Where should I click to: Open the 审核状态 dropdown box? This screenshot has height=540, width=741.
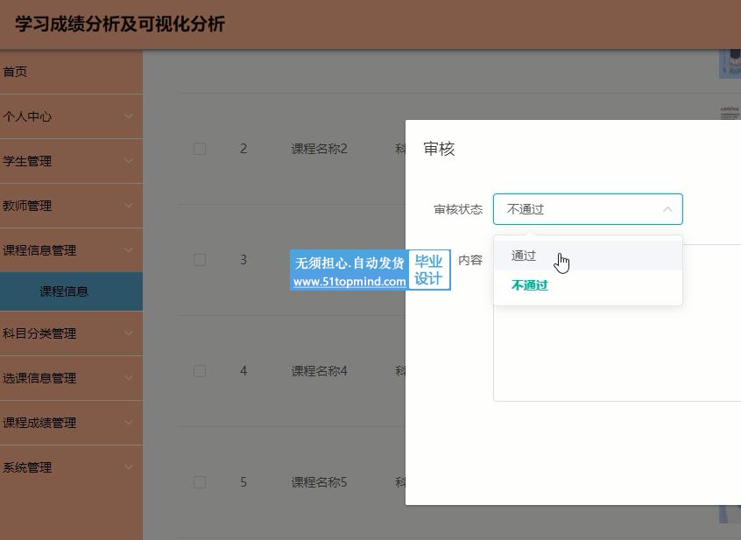[588, 209]
